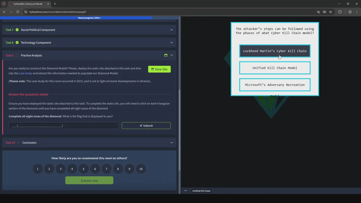Screen dimensions: 361x203
Task: Bookmark this page with the star icon
Action: point(331,12)
